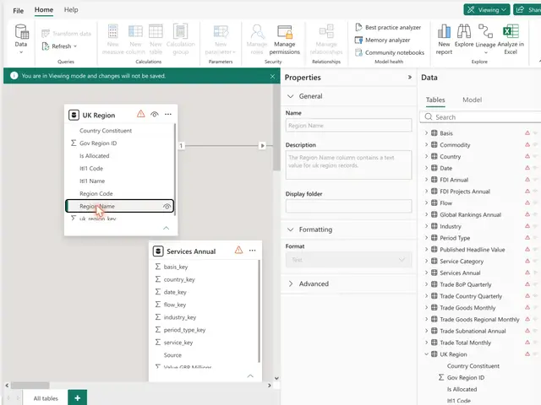Add a new layout tab with plus
This screenshot has width=541, height=405.
tap(78, 398)
